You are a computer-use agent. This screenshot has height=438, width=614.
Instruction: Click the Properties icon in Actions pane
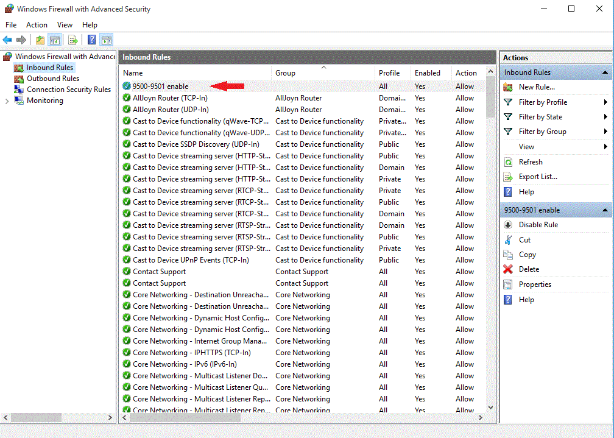(508, 284)
